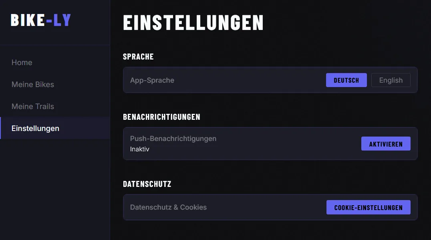Click the Einstellungen page title
The height and width of the screenshot is (240, 431).
coord(193,23)
